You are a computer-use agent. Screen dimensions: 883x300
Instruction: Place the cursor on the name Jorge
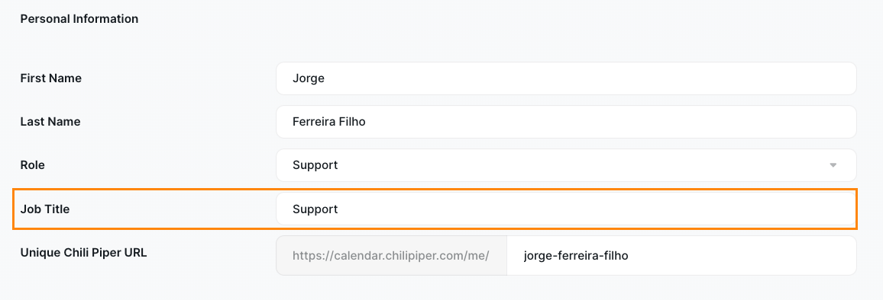308,79
